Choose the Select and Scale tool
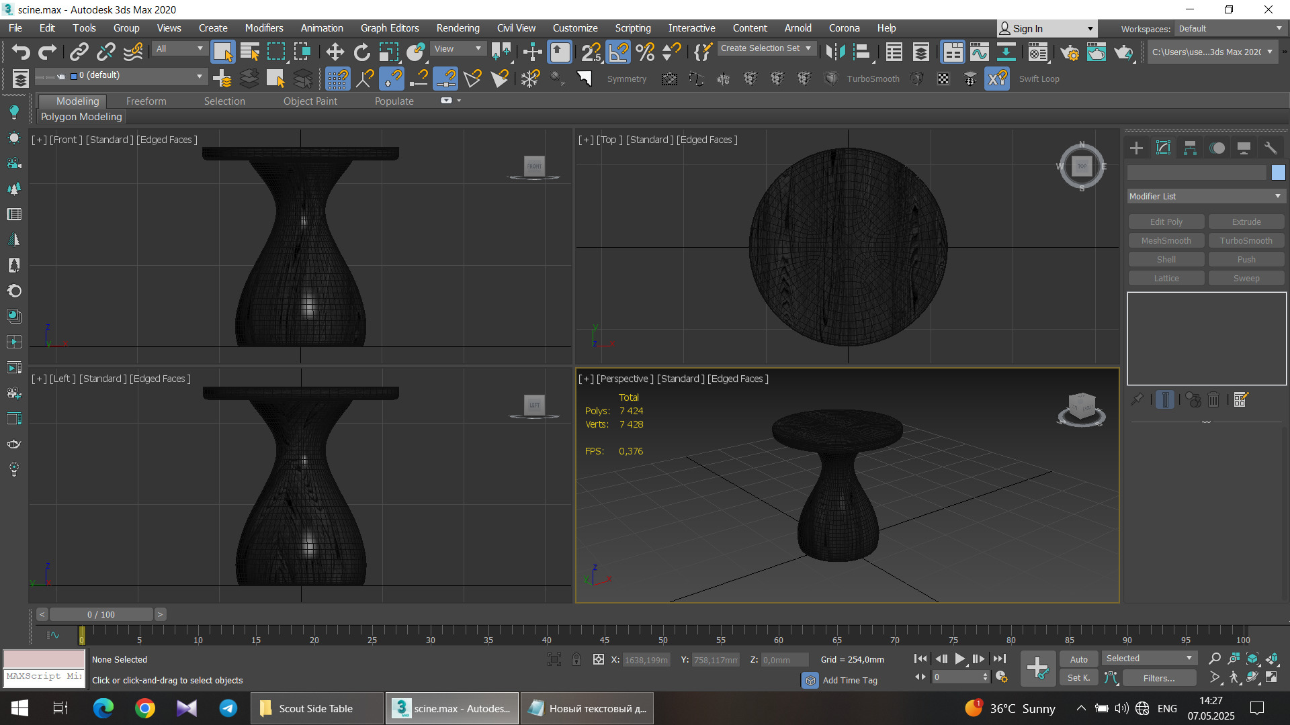This screenshot has height=725, width=1290. click(389, 52)
